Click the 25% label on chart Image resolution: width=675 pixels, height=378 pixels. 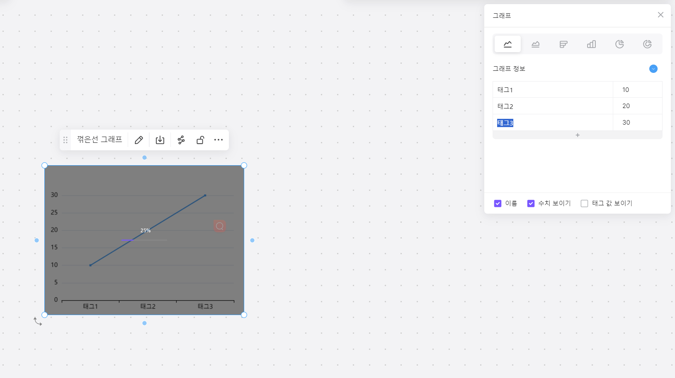(146, 231)
